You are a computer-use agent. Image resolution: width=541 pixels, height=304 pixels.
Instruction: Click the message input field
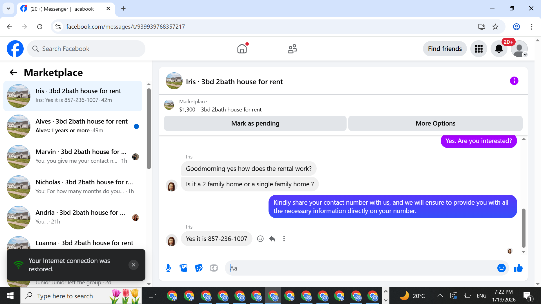[x=361, y=268]
